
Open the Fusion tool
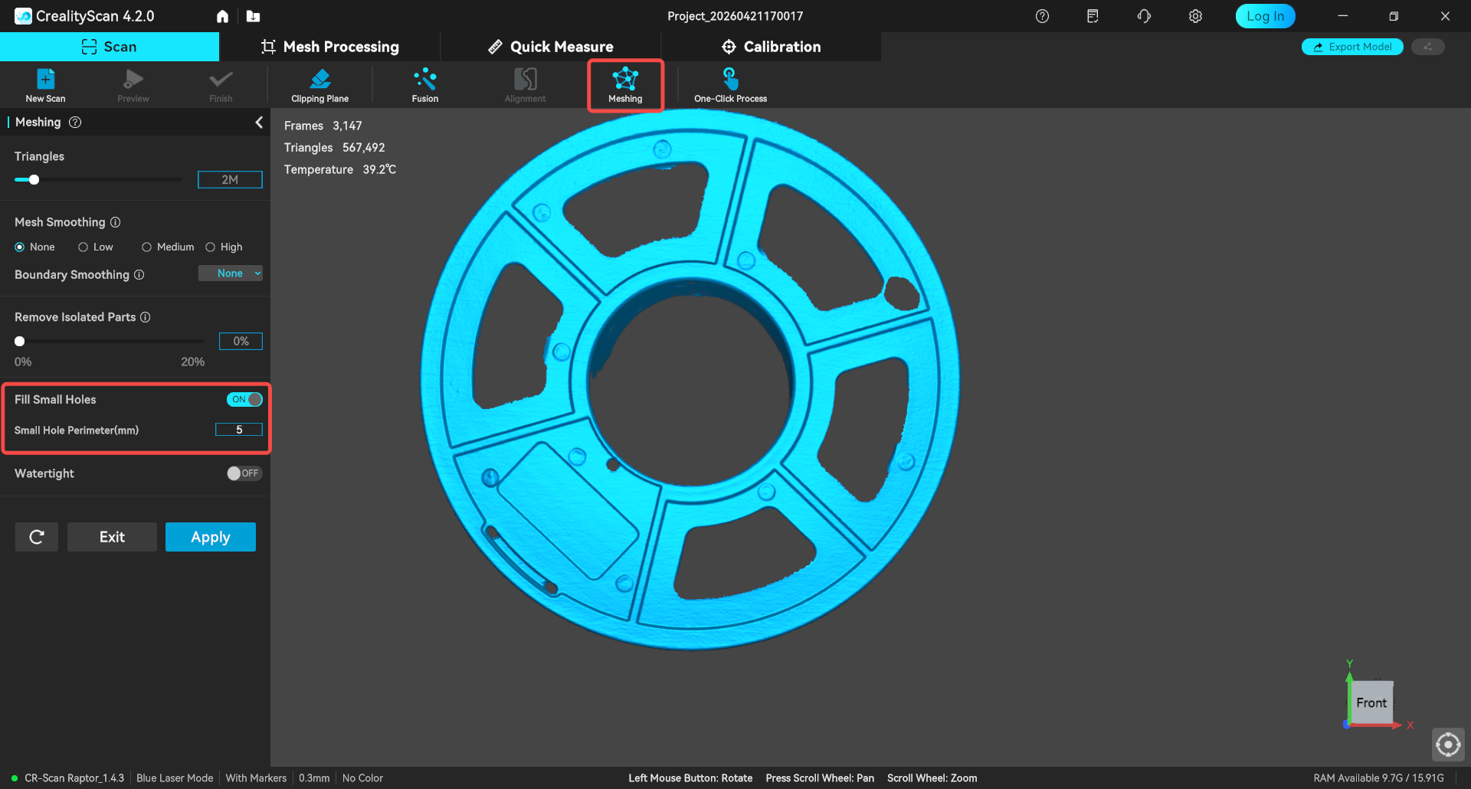point(424,84)
